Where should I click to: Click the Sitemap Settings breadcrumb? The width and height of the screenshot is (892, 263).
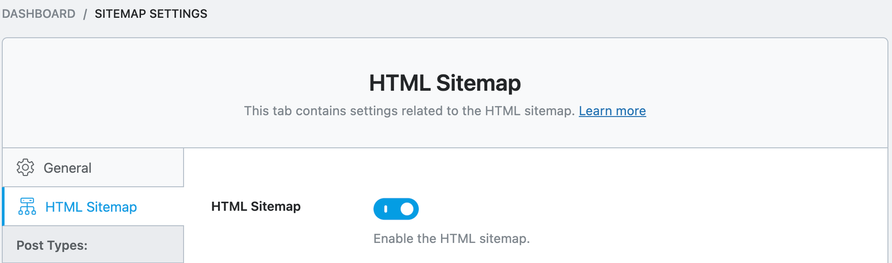(151, 14)
